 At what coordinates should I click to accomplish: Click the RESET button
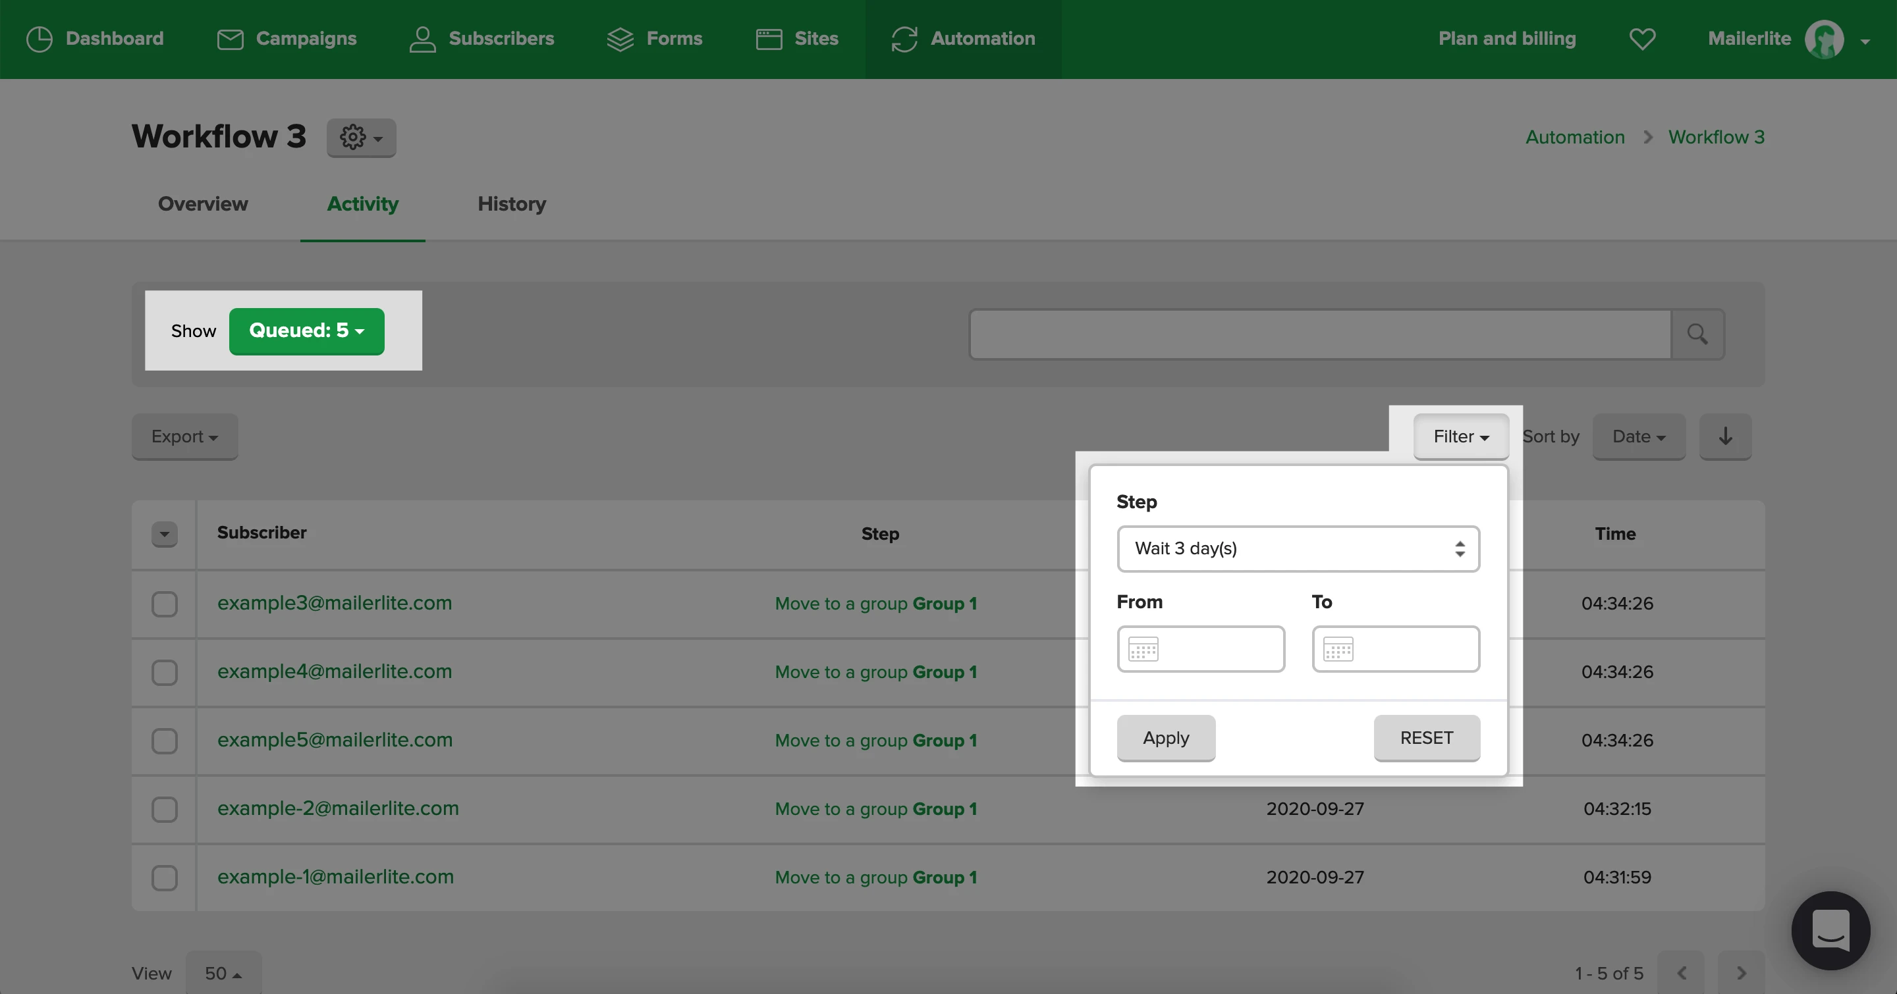click(x=1427, y=738)
